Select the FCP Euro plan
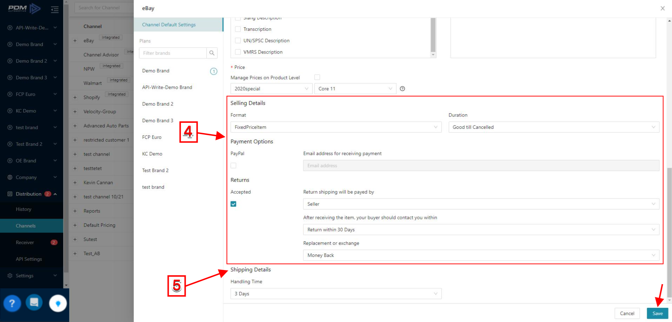Image resolution: width=672 pixels, height=322 pixels. pyautogui.click(x=152, y=137)
